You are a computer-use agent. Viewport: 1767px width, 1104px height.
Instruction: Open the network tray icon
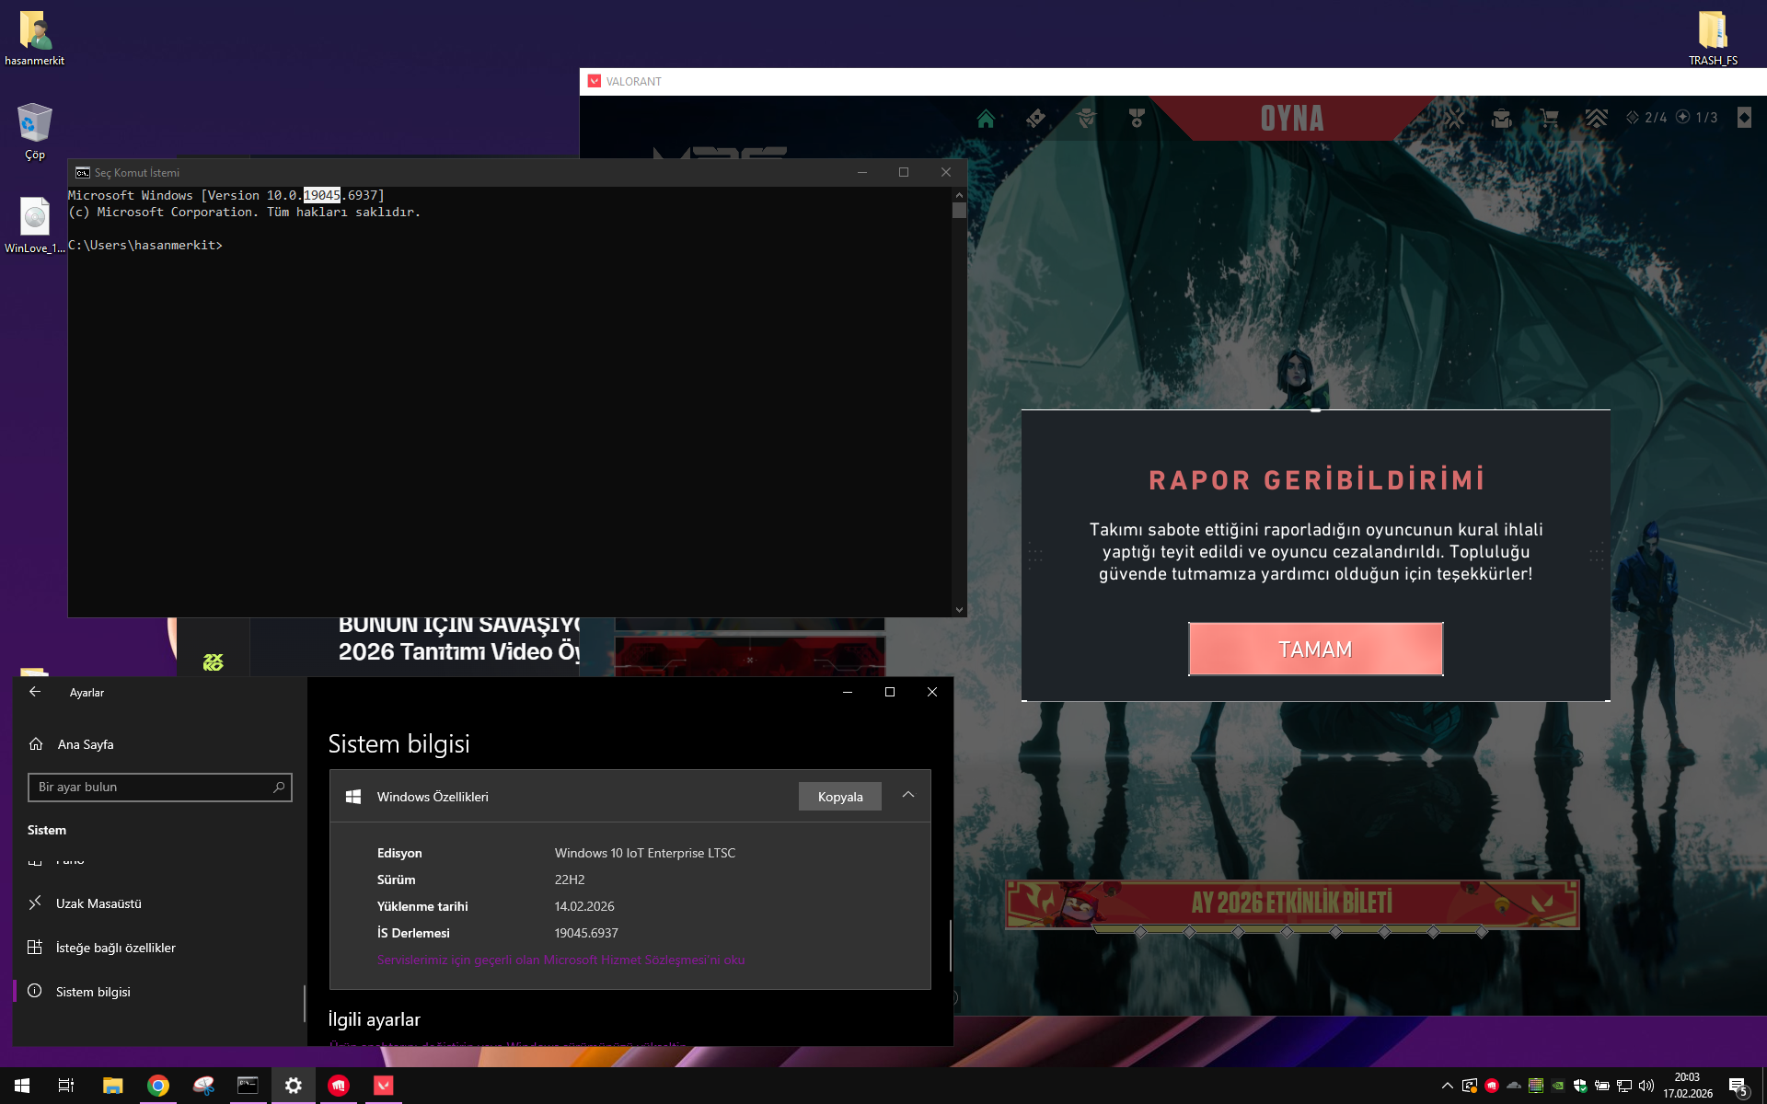click(x=1624, y=1086)
